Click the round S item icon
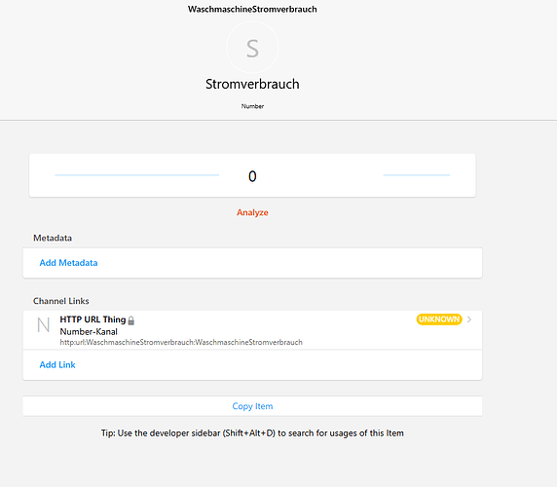The width and height of the screenshot is (557, 487). 252,48
